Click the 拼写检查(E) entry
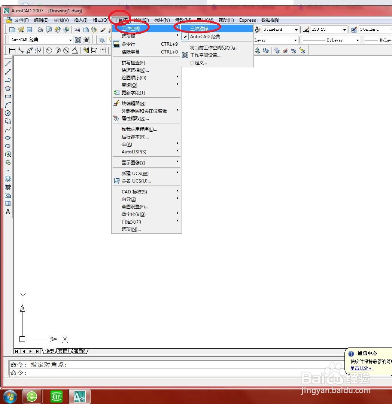 pyautogui.click(x=146, y=62)
